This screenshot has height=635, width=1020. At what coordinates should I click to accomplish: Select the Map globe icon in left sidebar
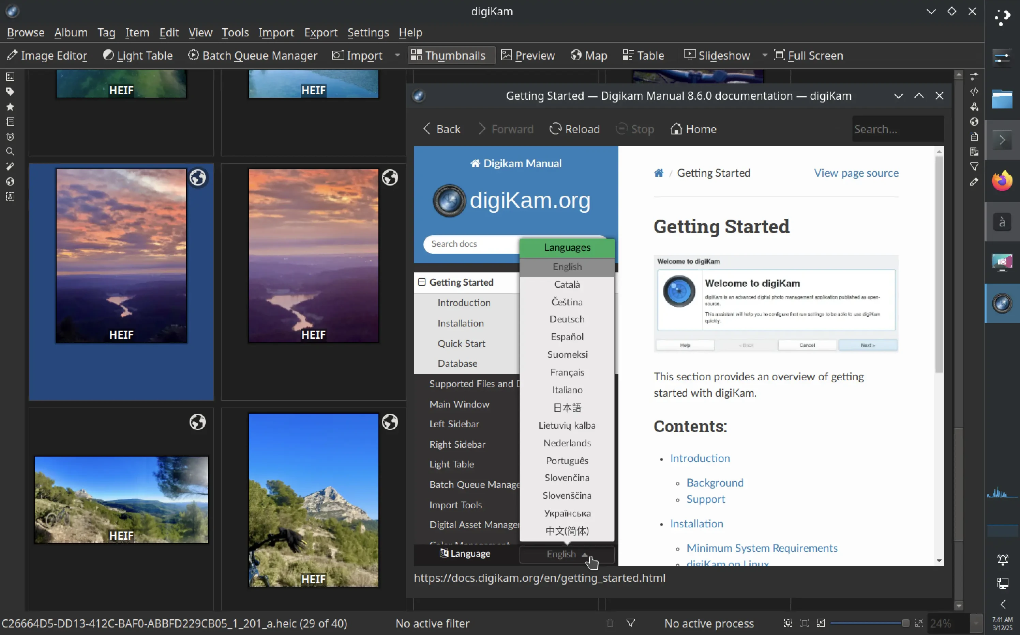click(x=11, y=181)
